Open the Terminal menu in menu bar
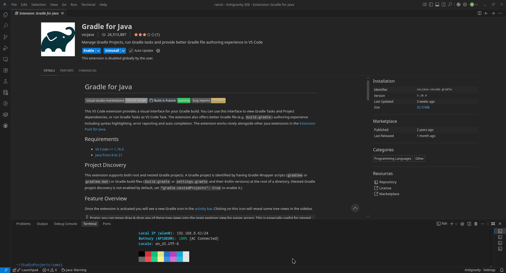Screen dimensions: 506x273 coord(88,4)
